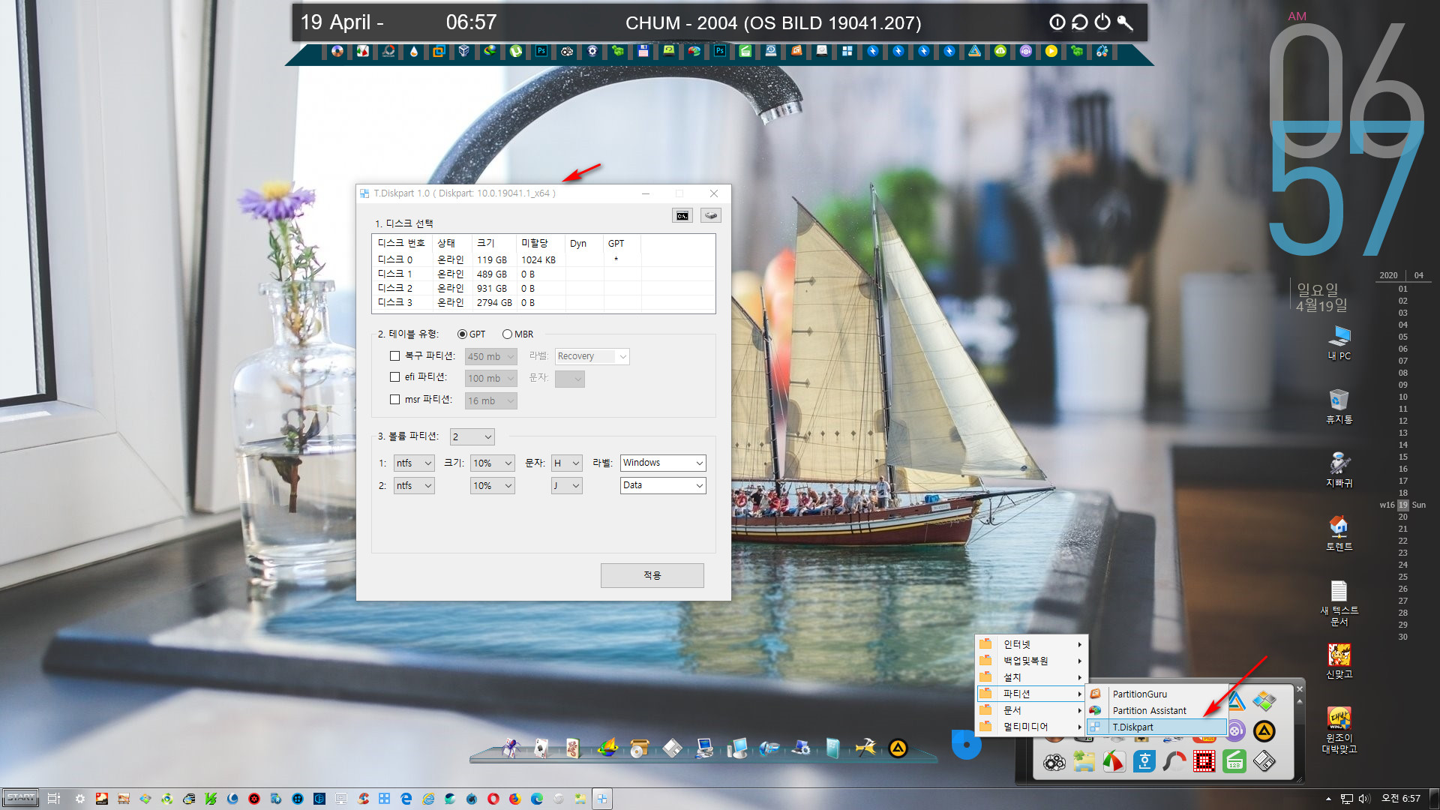This screenshot has height=810, width=1440.
Task: Click the wrench settings icon in top bar
Action: tap(1125, 22)
